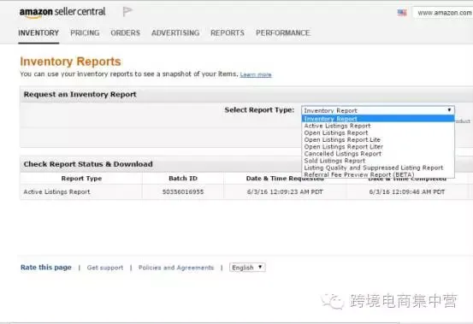Open the REPORTS menu tab
This screenshot has height=324, width=473.
[x=228, y=32]
